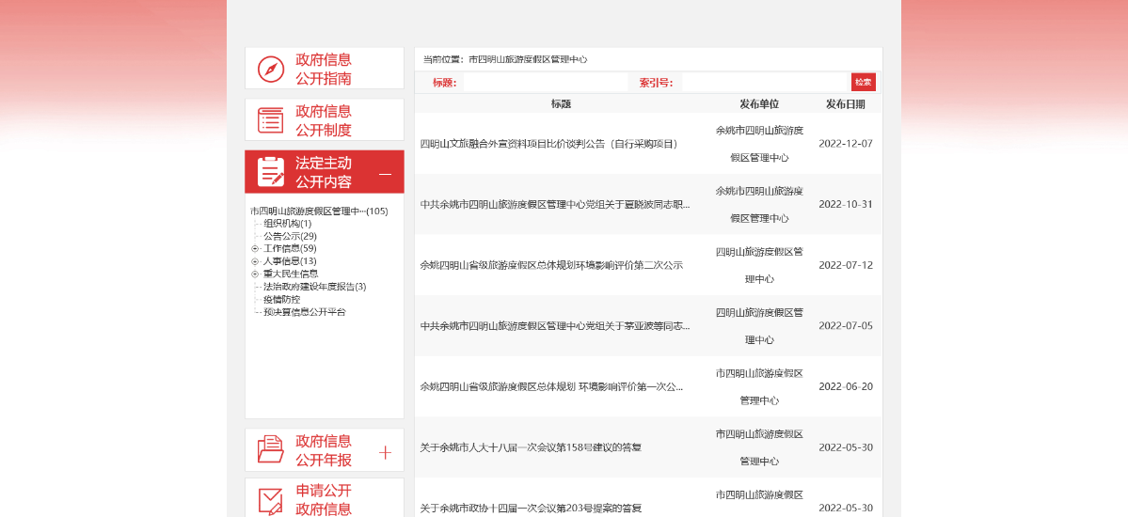
Task: Open notice about 夏晓波同志 appointment
Action: pos(555,204)
